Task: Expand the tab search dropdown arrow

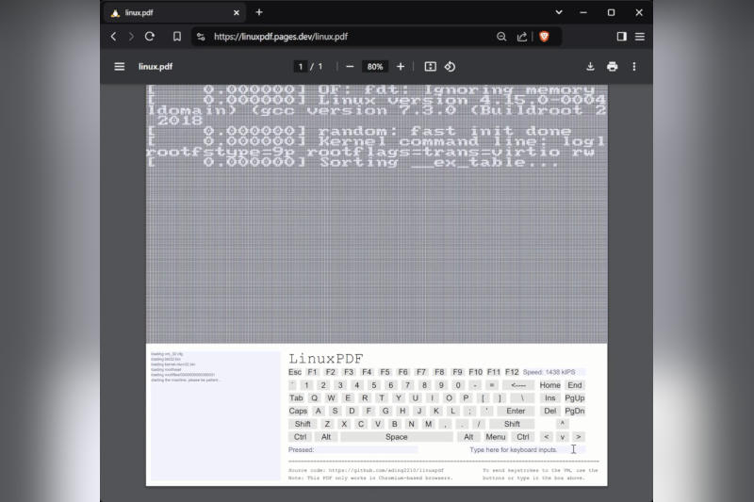Action: 558,12
